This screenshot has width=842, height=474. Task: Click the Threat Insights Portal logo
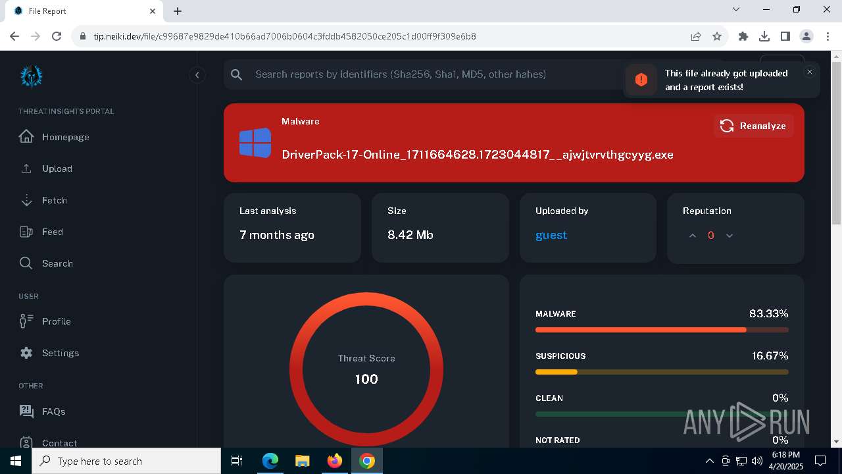31,76
